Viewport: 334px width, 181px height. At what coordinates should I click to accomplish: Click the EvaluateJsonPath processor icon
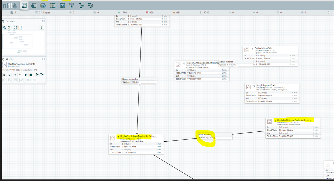(x=247, y=50)
